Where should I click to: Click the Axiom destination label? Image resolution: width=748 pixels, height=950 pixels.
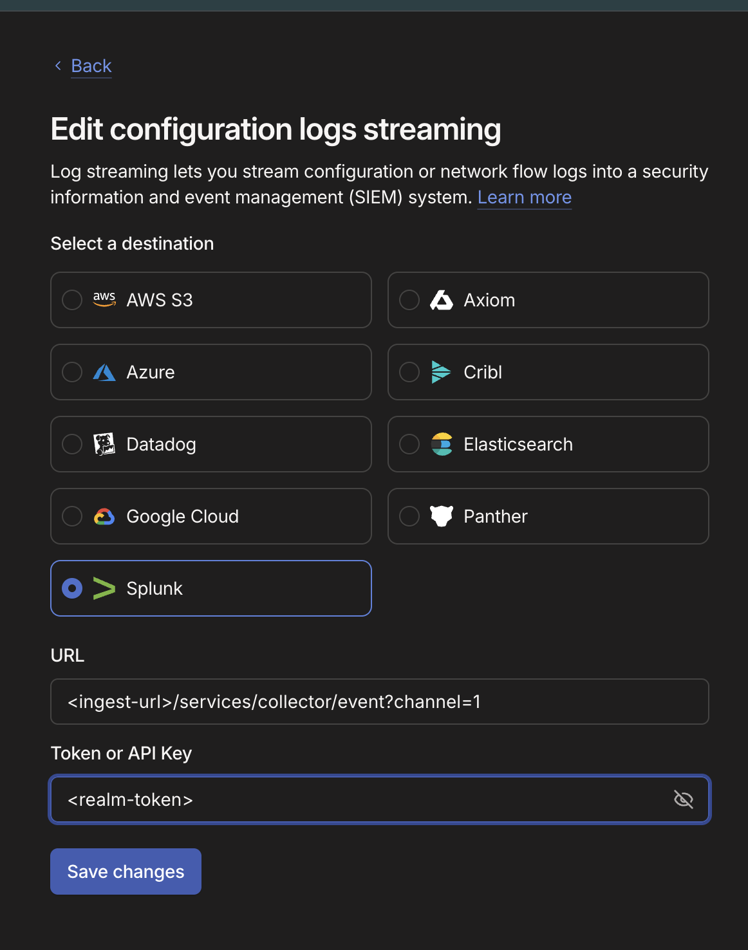[489, 300]
